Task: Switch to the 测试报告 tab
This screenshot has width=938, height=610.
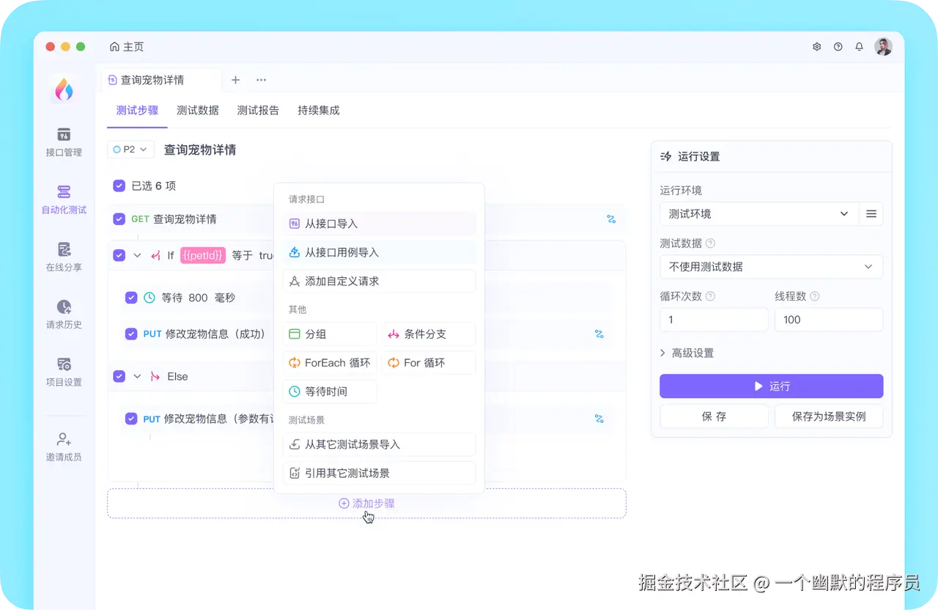Action: click(258, 110)
